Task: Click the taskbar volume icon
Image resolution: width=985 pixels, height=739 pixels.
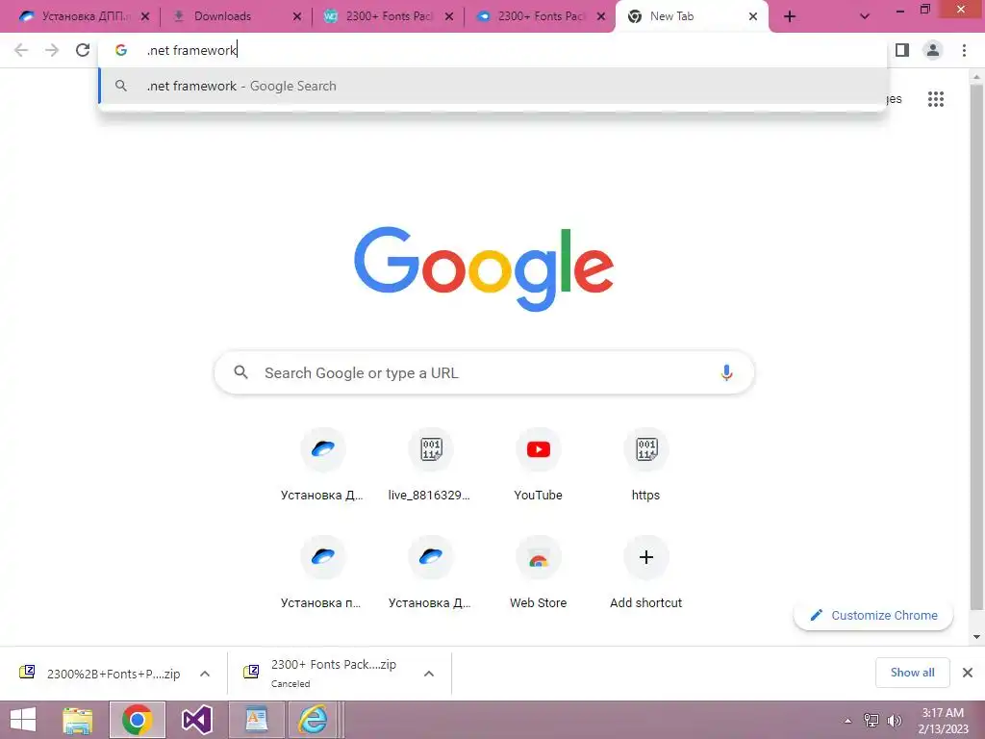Action: pos(894,721)
